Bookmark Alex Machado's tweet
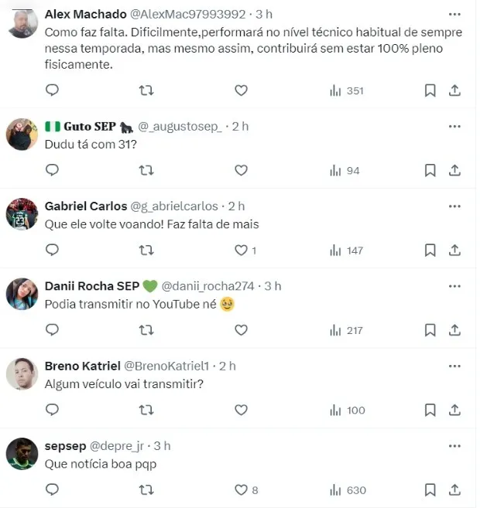Viewport: 480px width, 508px height. pos(430,90)
